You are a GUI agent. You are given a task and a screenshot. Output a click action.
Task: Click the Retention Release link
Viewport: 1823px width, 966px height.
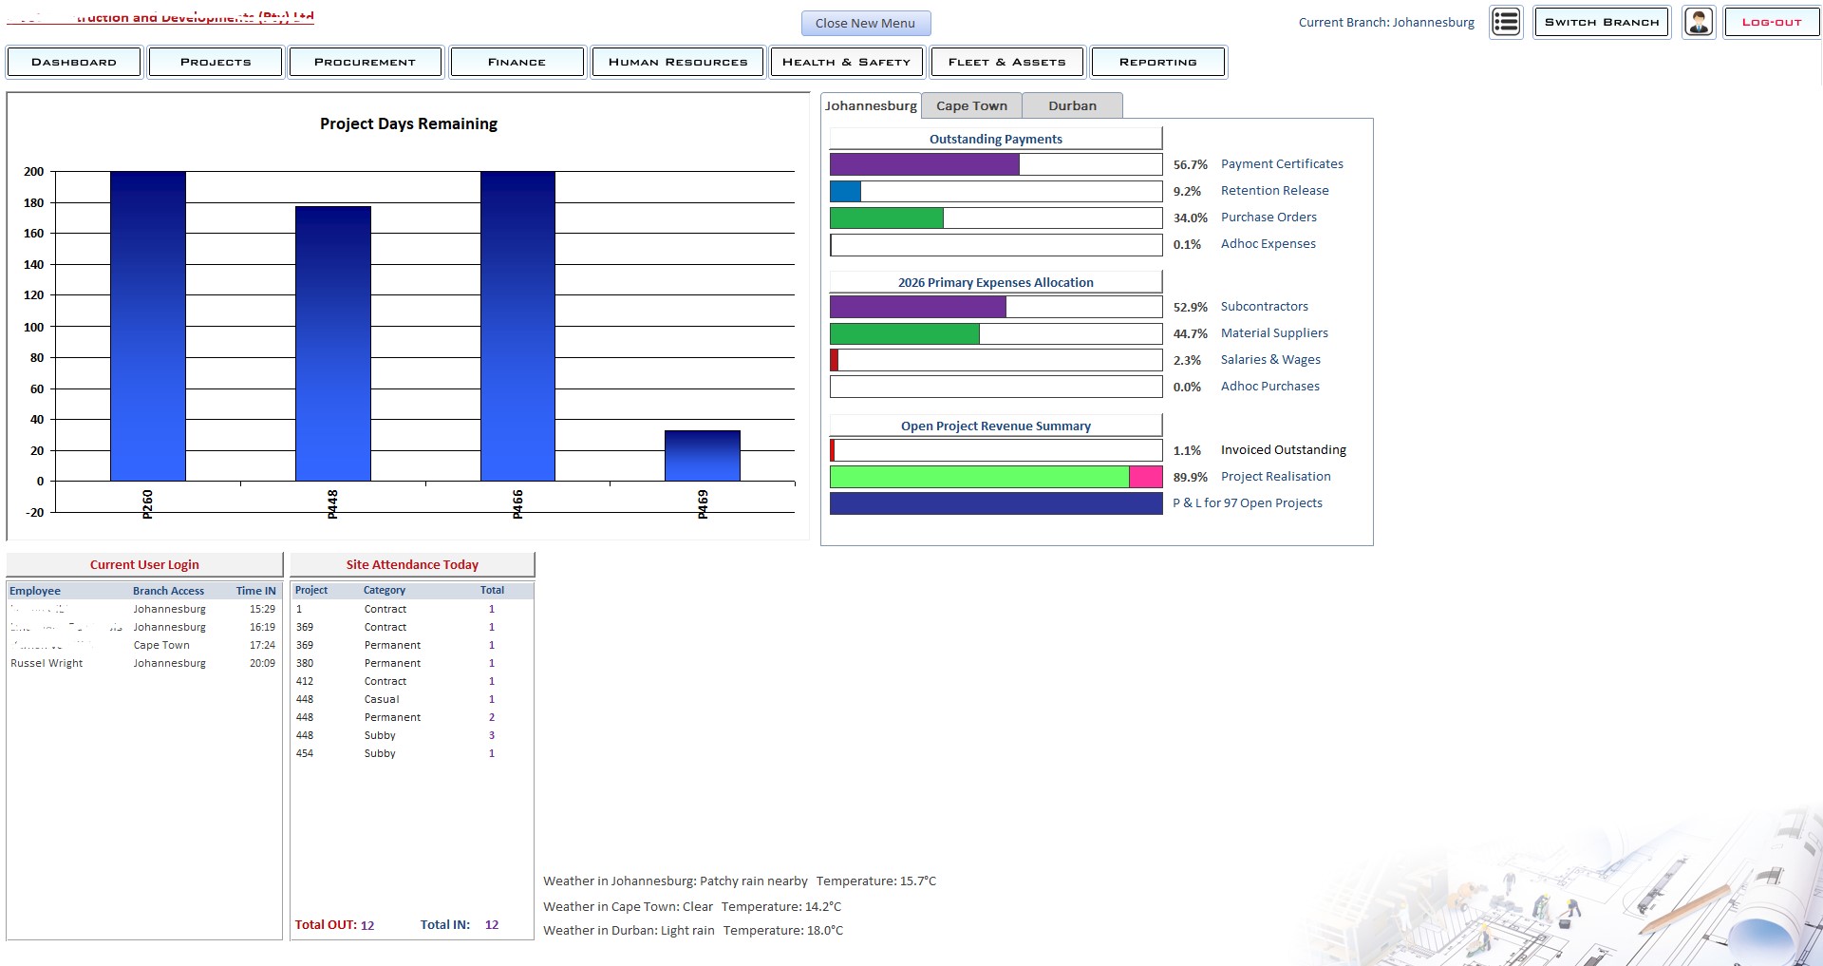(x=1274, y=190)
